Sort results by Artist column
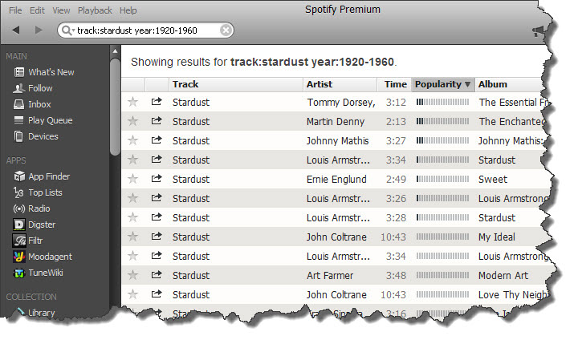Image resolution: width=574 pixels, height=340 pixels. tap(320, 84)
